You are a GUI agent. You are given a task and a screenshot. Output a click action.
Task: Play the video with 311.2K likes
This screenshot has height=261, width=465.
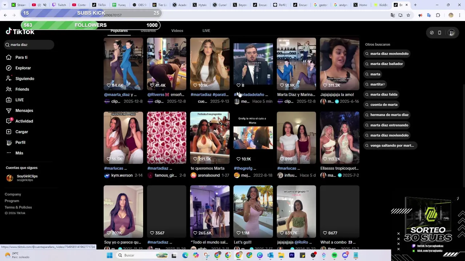click(x=340, y=64)
